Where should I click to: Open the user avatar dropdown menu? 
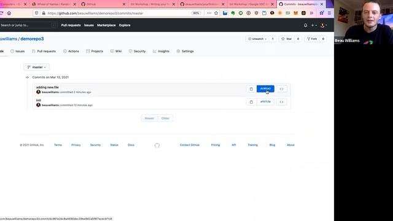click(324, 25)
